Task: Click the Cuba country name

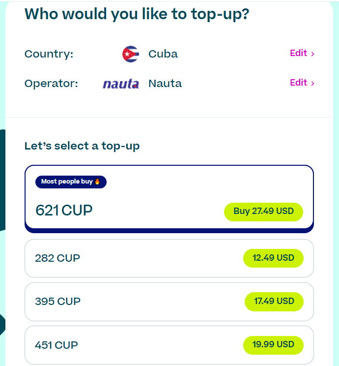Action: [163, 54]
